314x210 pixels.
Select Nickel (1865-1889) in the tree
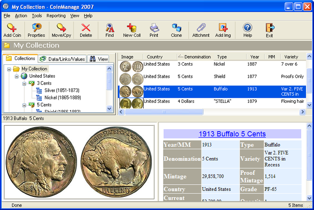click(63, 97)
